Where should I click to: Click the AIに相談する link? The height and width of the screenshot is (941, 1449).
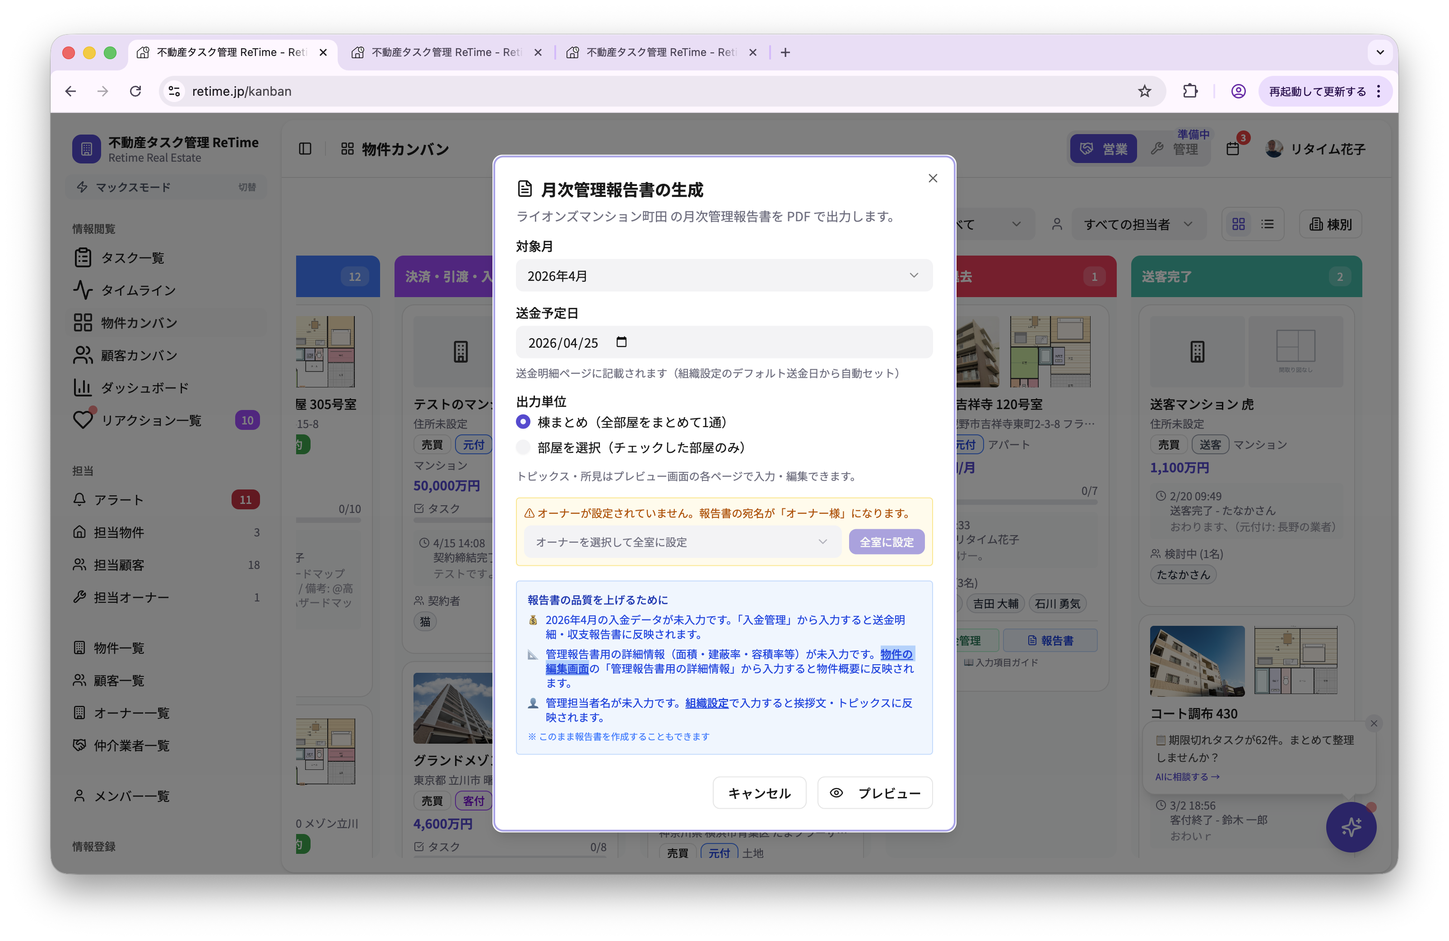tap(1187, 777)
